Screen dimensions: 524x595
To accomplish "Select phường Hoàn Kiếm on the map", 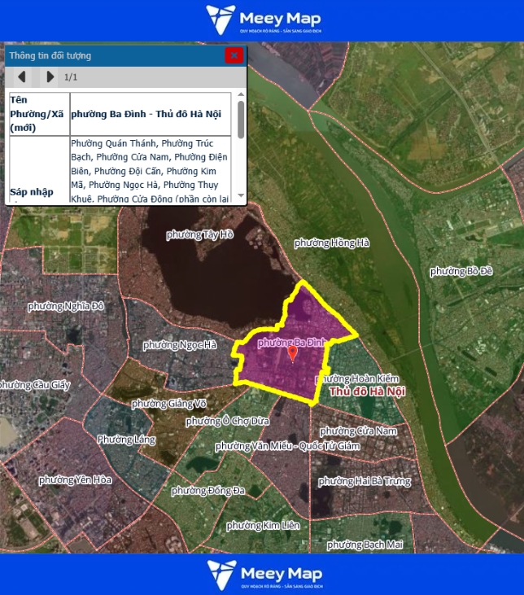I will [x=356, y=378].
